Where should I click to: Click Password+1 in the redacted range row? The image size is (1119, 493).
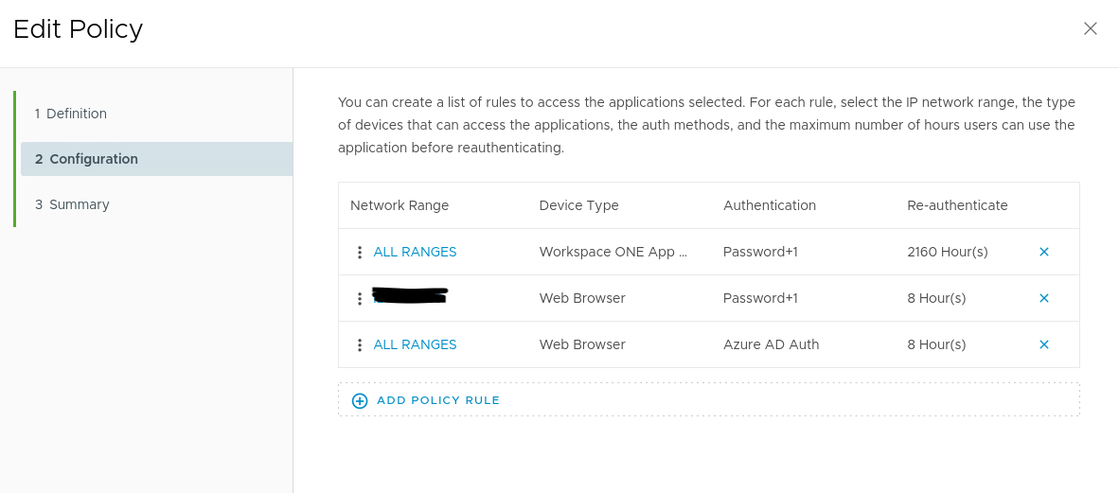point(760,298)
